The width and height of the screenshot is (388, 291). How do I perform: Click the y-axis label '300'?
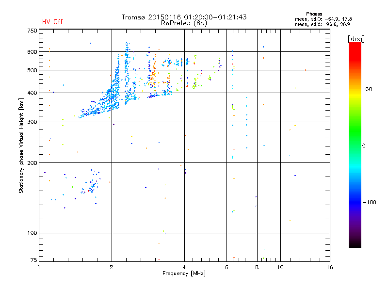[32, 122]
